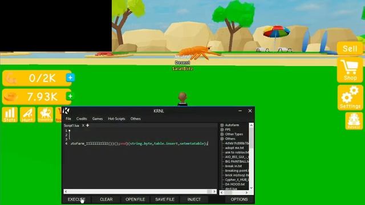Open the Others menu in KRNL

click(x=136, y=118)
